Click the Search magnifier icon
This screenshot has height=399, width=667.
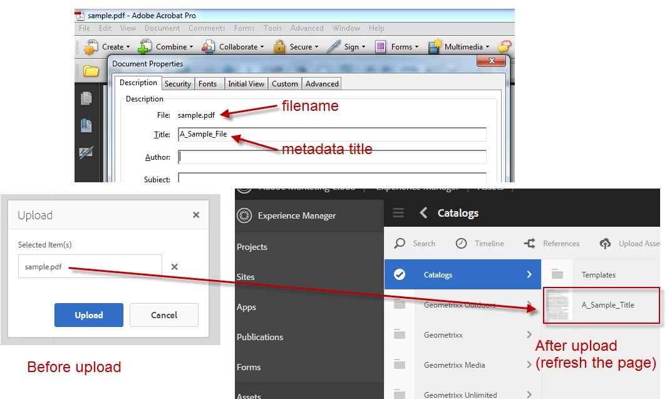click(400, 243)
